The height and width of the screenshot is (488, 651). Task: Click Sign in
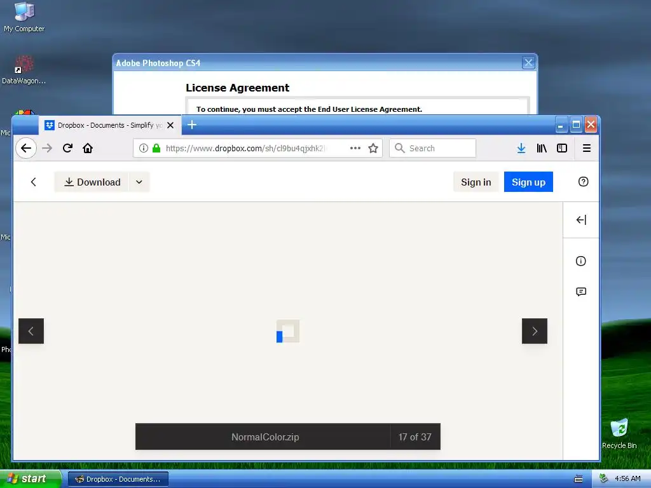[476, 182]
